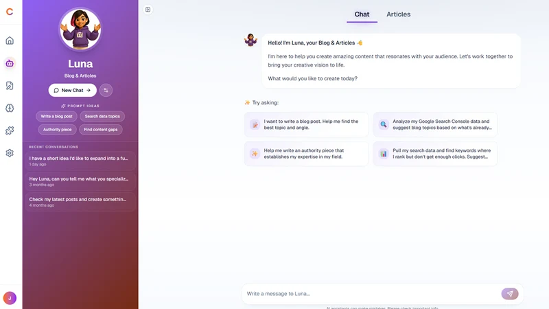
Task: Select the 'Find content gaps' prompt chip
Action: (100, 130)
